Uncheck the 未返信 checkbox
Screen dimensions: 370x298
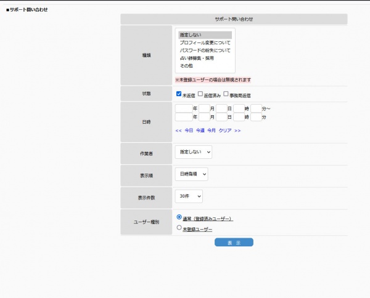tap(179, 94)
